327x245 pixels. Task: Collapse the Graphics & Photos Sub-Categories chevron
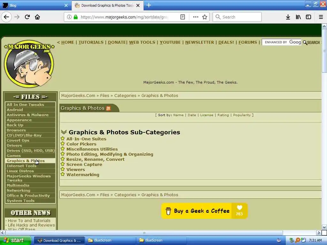64,132
